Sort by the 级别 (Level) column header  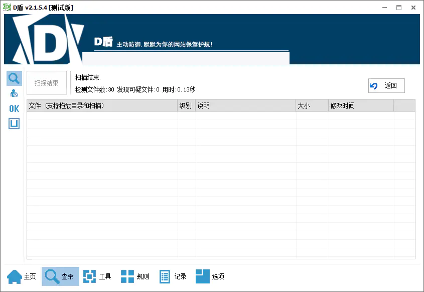point(186,105)
